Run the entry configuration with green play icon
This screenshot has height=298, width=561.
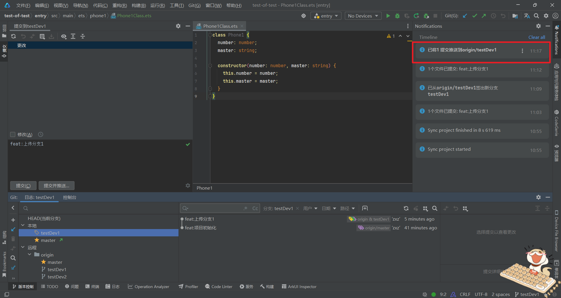pos(388,16)
